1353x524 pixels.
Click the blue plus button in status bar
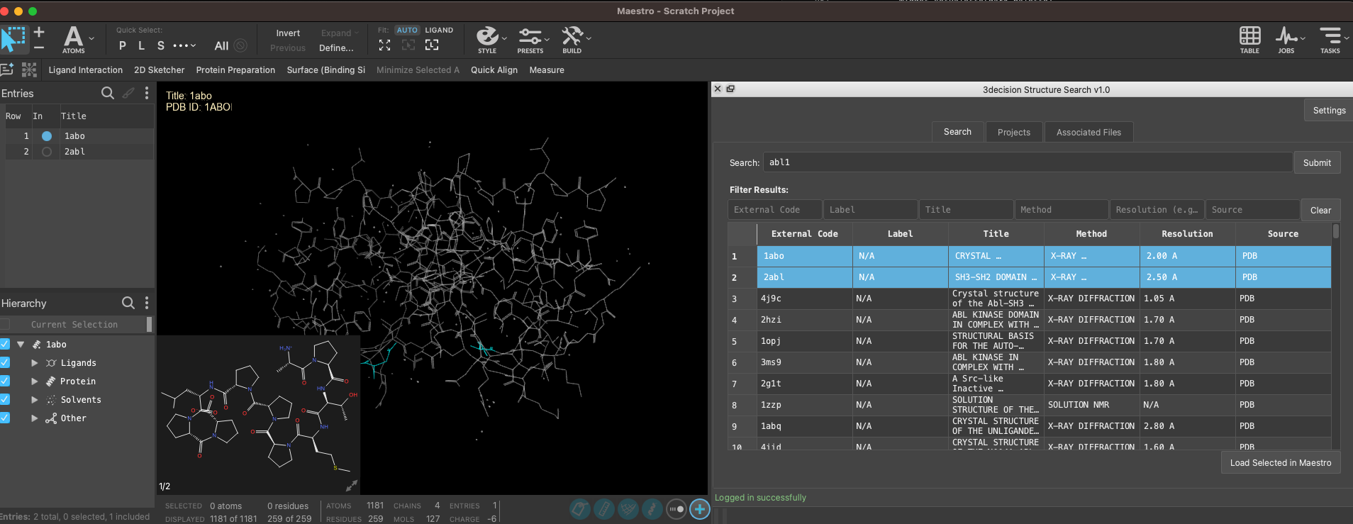point(700,509)
